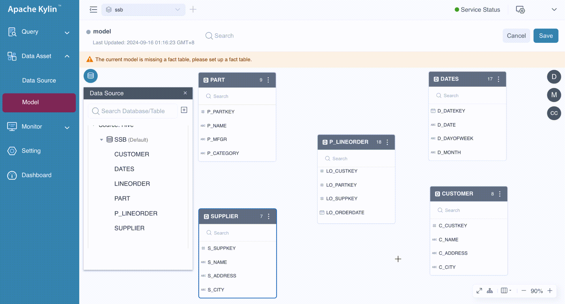The image size is (565, 304).
Task: Click the round Data Source database icon
Action: click(x=91, y=76)
